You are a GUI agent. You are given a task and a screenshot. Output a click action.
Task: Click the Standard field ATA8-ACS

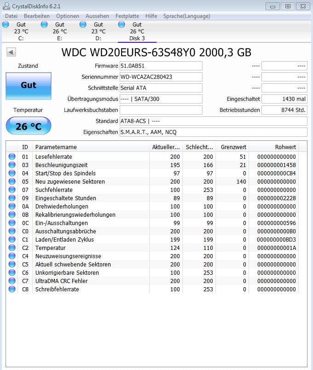tap(214, 121)
